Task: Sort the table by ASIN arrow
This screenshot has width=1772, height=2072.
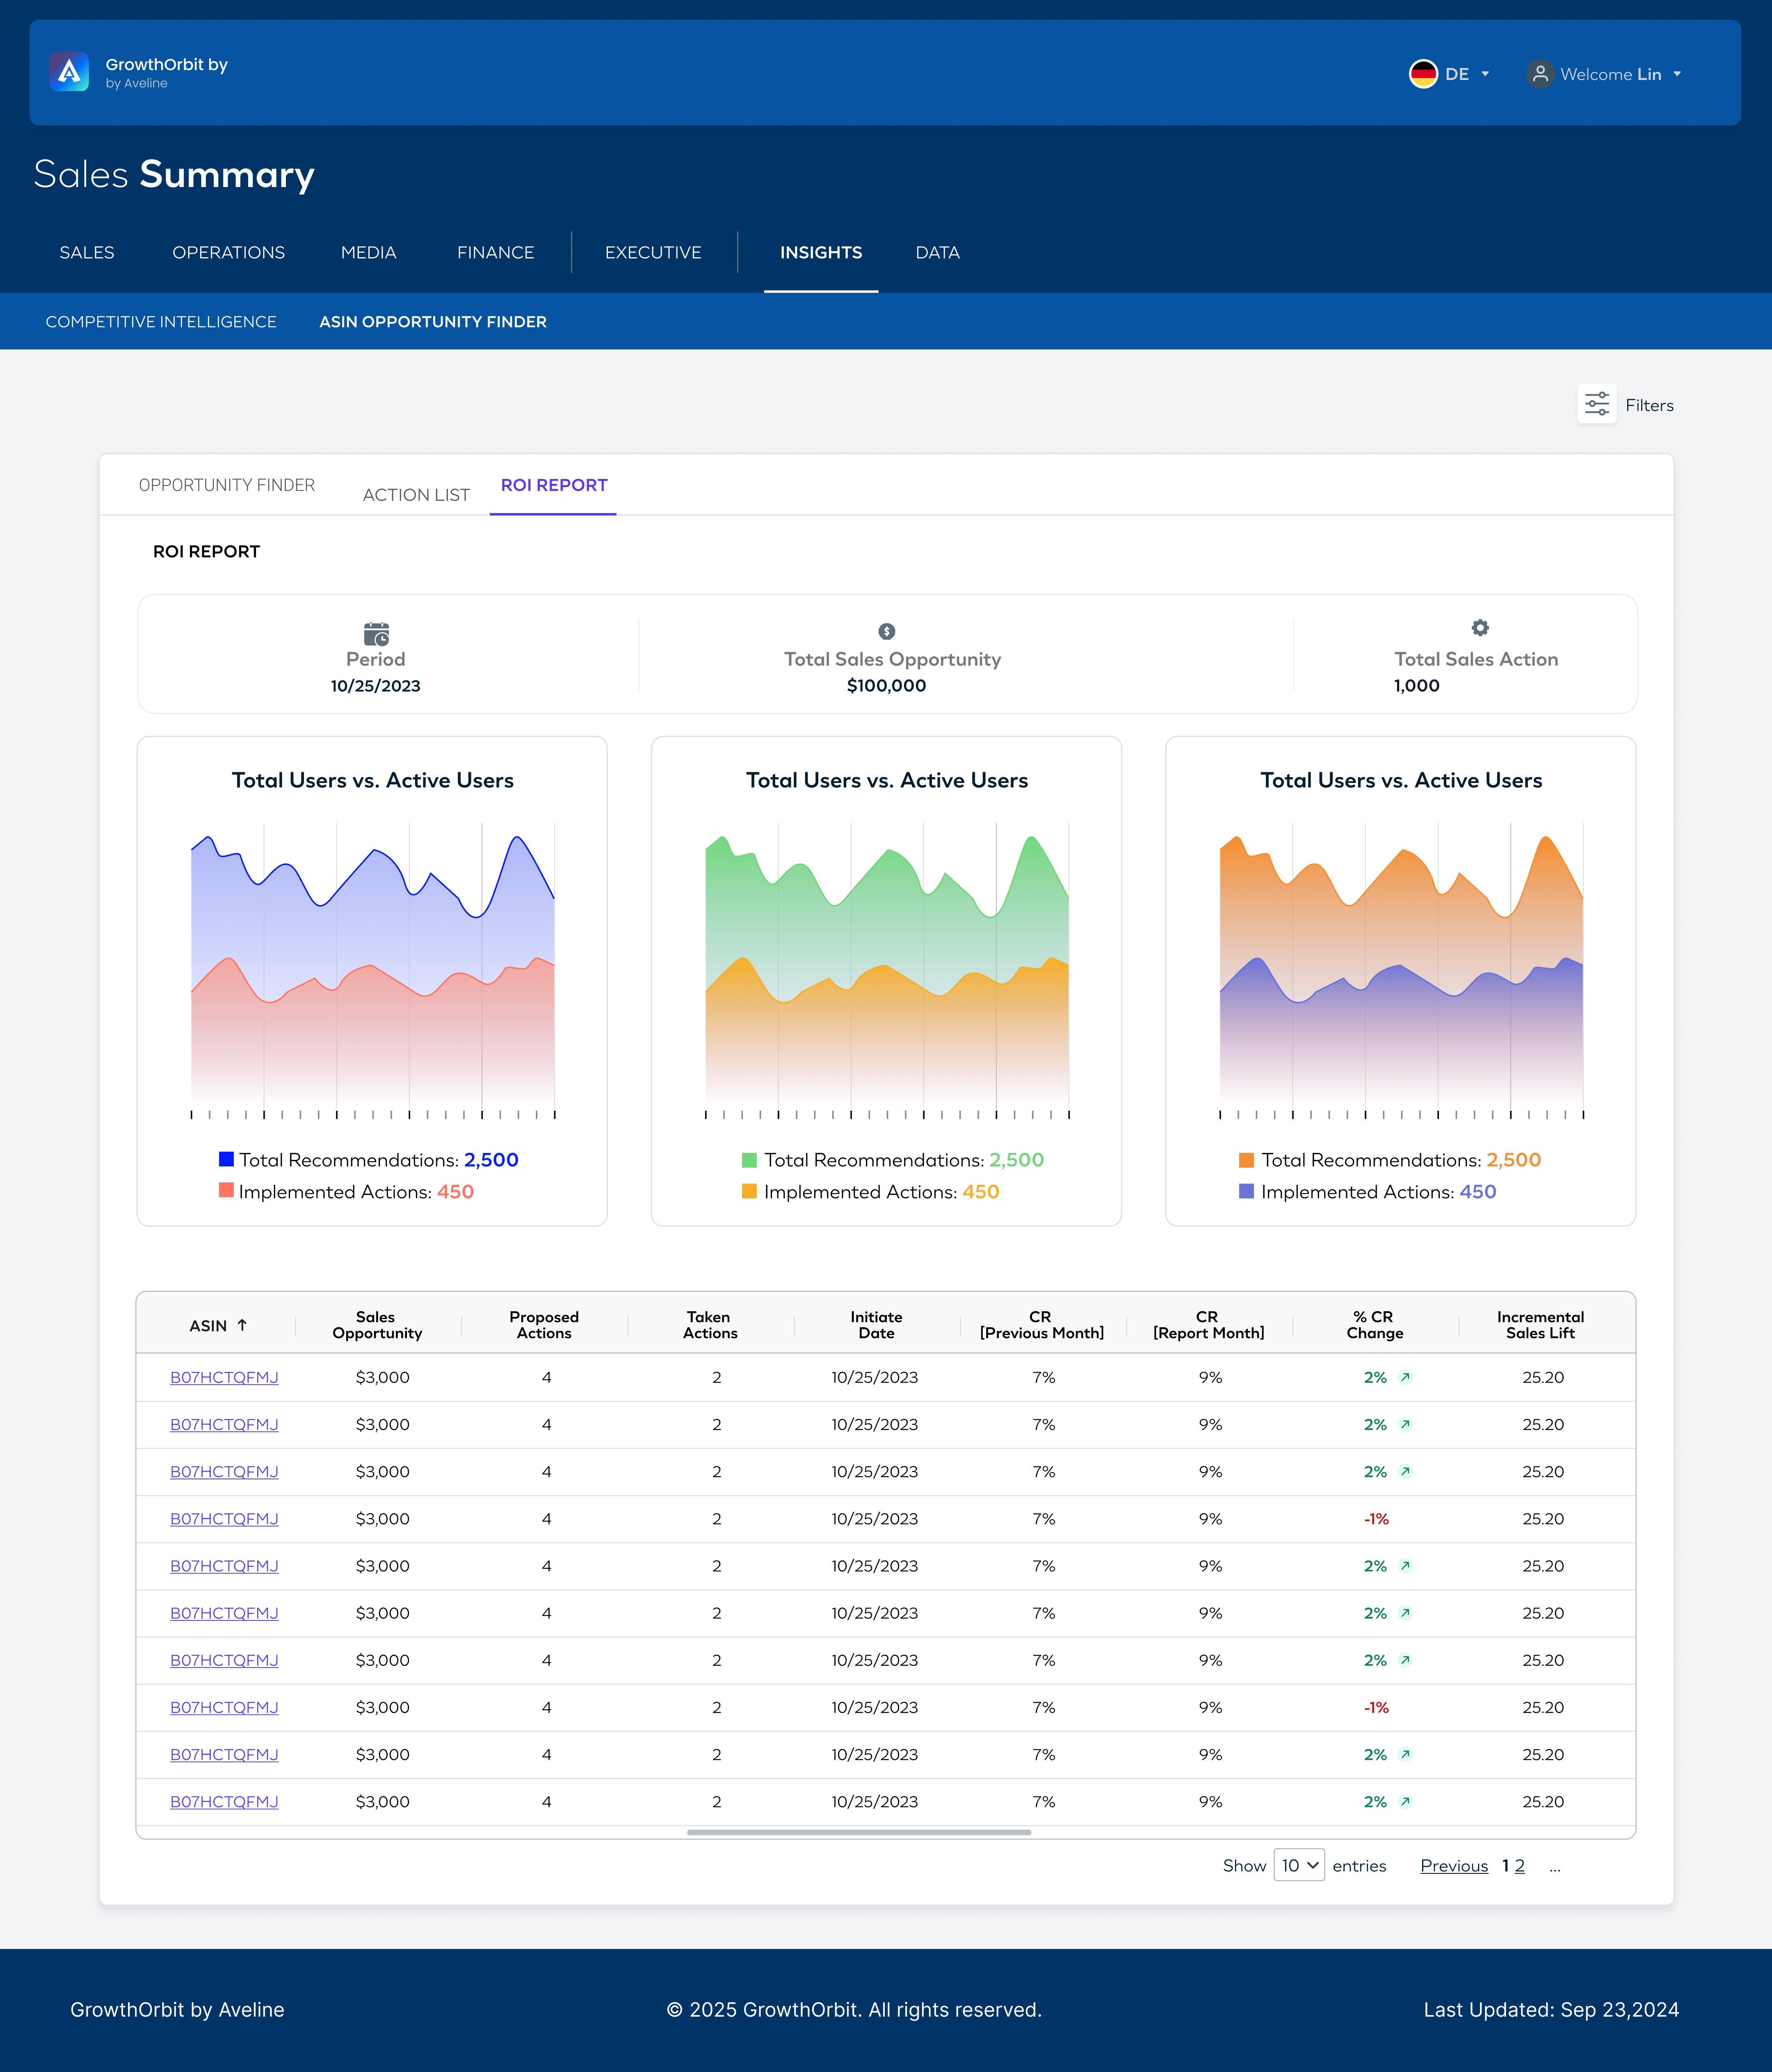Action: (242, 1325)
